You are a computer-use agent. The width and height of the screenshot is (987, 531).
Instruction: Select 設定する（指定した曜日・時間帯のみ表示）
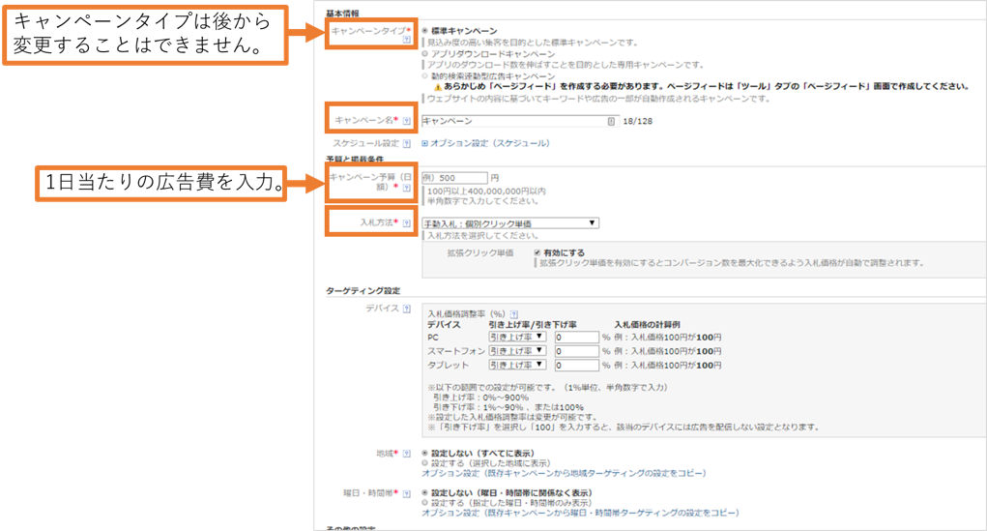pyautogui.click(x=425, y=503)
